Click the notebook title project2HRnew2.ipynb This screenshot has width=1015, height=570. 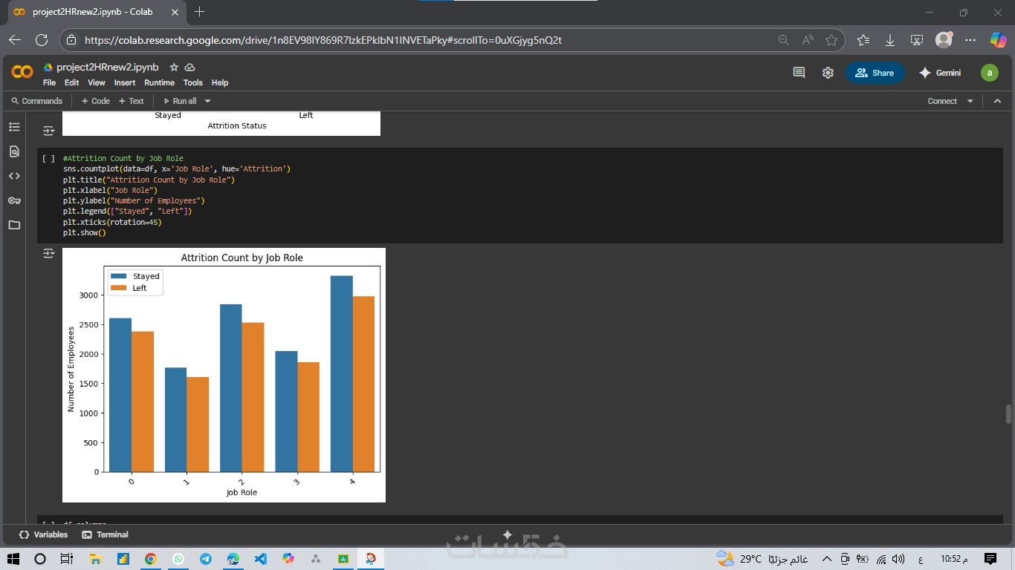(108, 67)
